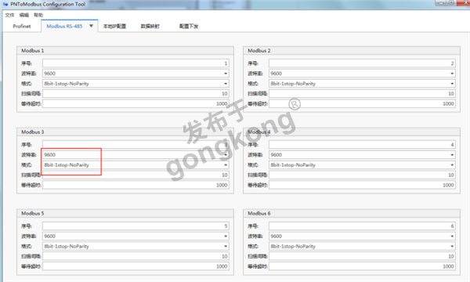This screenshot has width=470, height=282.
Task: Click the Modbus 3 scan interval field
Action: coord(136,175)
